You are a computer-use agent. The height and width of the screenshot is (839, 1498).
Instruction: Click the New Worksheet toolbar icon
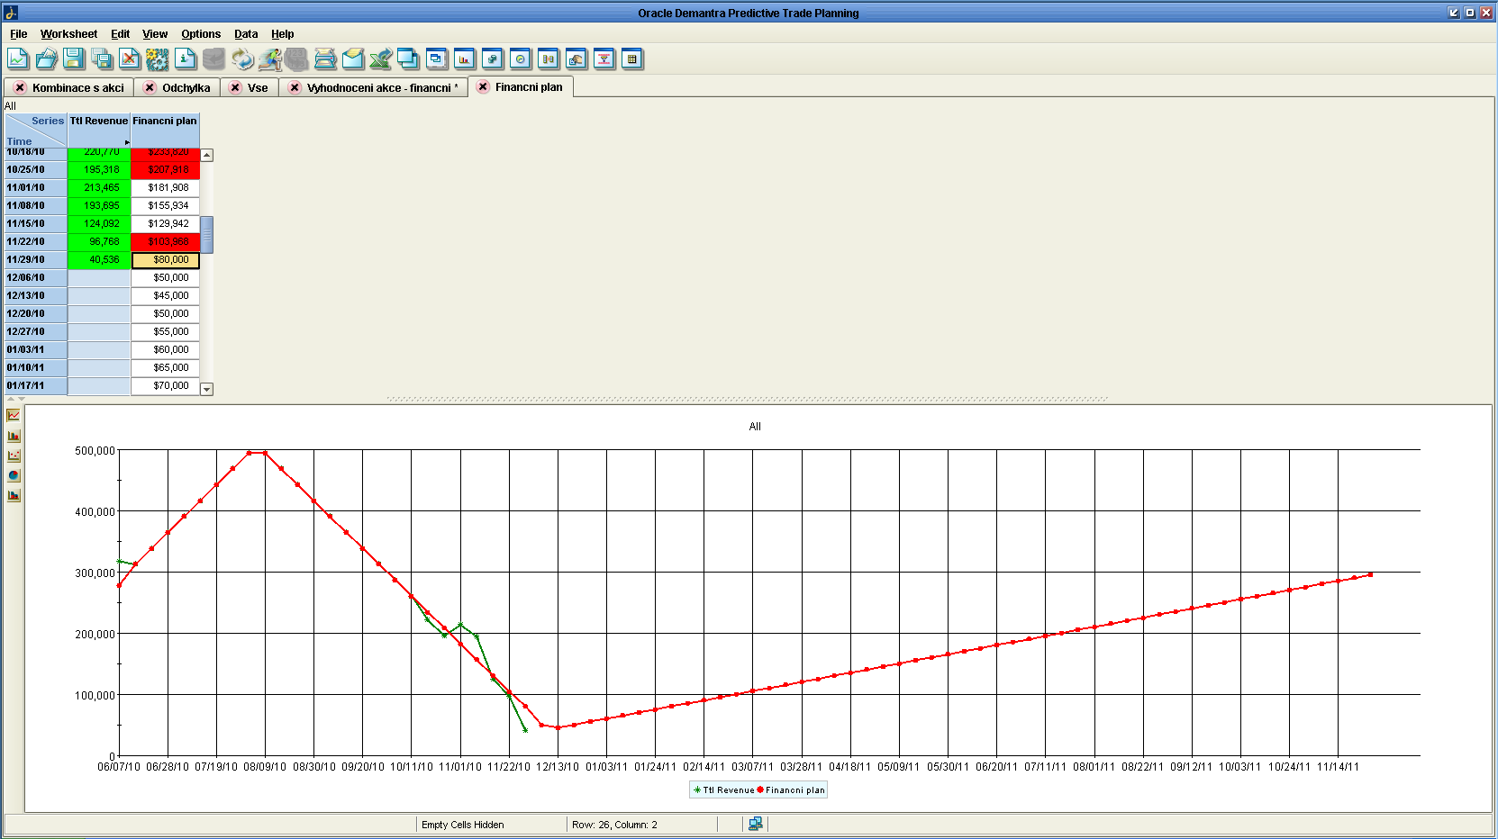18,59
